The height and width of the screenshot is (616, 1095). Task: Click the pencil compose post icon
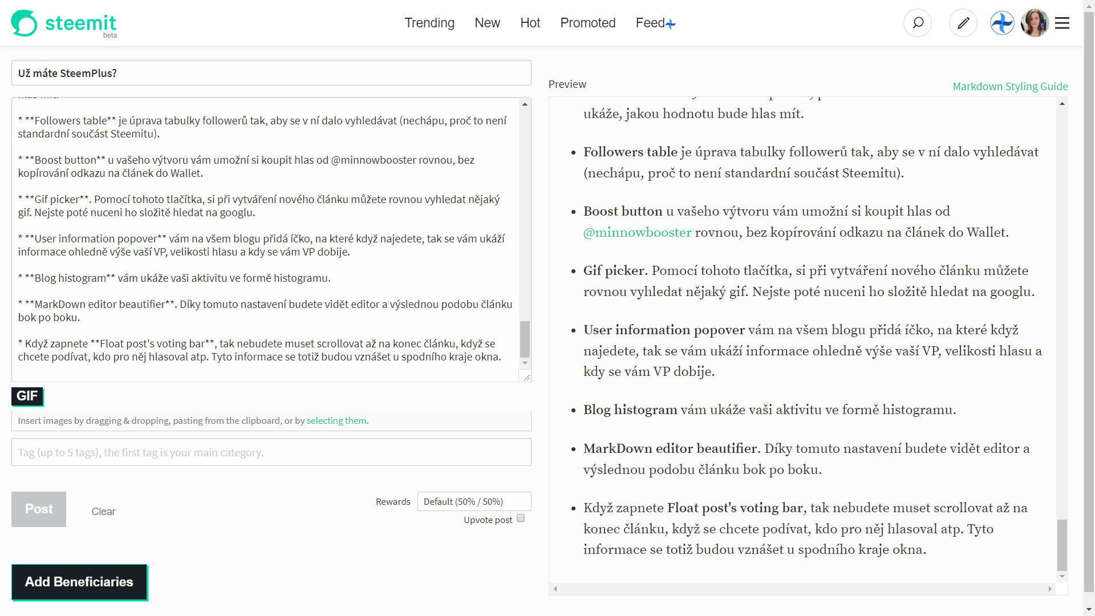(x=963, y=23)
